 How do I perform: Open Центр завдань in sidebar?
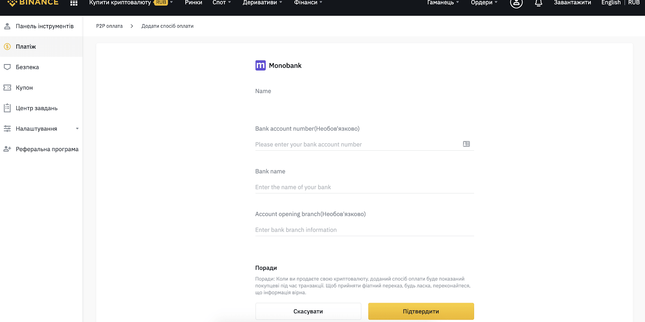pyautogui.click(x=41, y=108)
